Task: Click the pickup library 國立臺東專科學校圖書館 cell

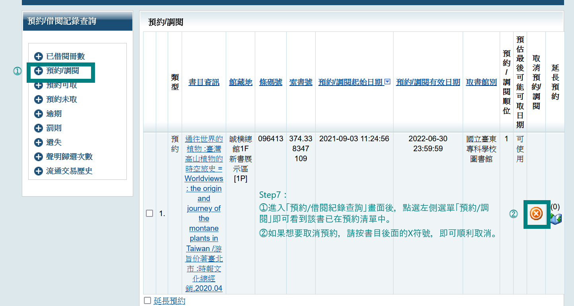Action: click(x=481, y=149)
